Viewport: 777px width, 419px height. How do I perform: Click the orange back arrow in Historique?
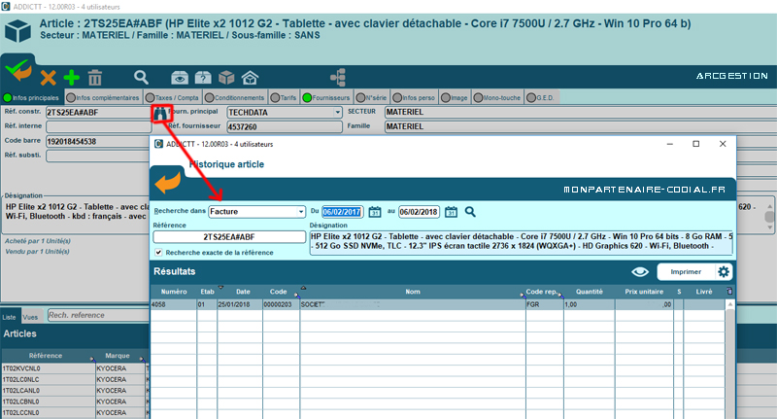(x=168, y=183)
